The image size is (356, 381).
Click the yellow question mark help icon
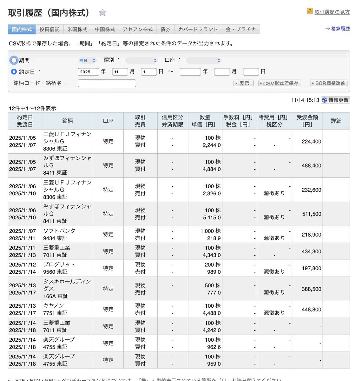coord(310,11)
